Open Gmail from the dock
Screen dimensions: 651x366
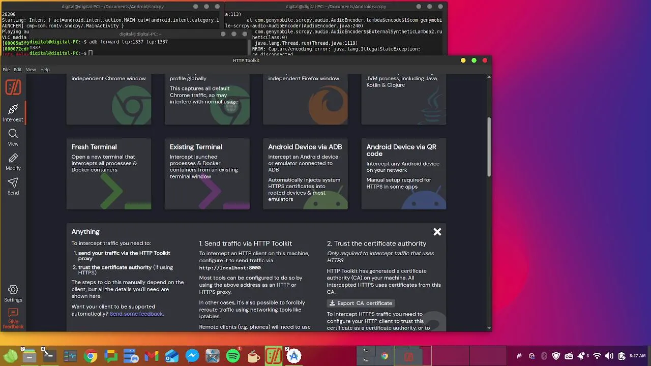(x=152, y=356)
